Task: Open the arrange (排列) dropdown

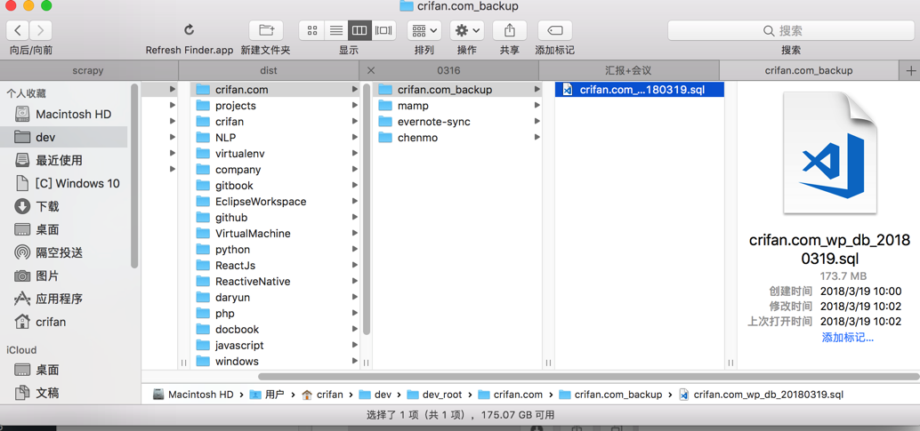Action: [424, 30]
